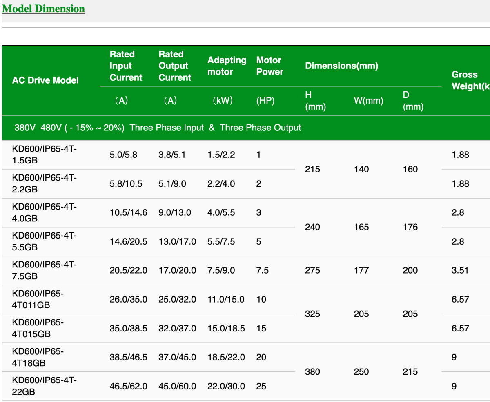This screenshot has width=490, height=402.
Task: Click adapting motor value "1.5/2.2"
Action: 221,155
